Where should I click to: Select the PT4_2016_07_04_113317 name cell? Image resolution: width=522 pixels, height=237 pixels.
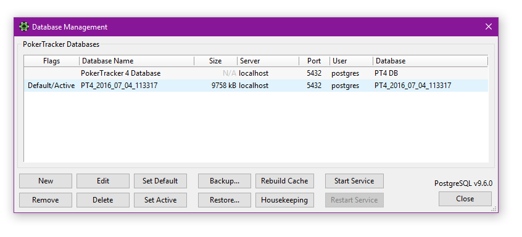pos(119,86)
